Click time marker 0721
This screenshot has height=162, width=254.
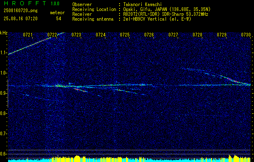pos(28,34)
